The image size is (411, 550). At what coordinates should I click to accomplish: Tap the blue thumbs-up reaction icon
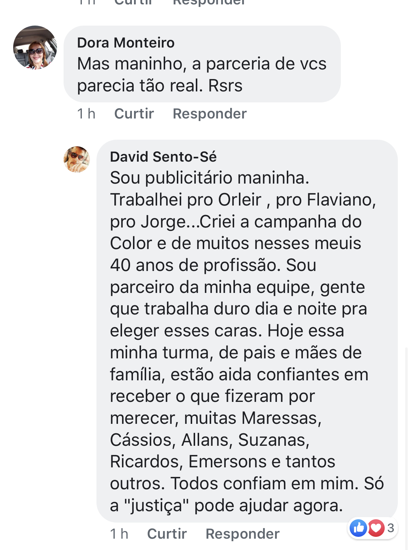[358, 528]
